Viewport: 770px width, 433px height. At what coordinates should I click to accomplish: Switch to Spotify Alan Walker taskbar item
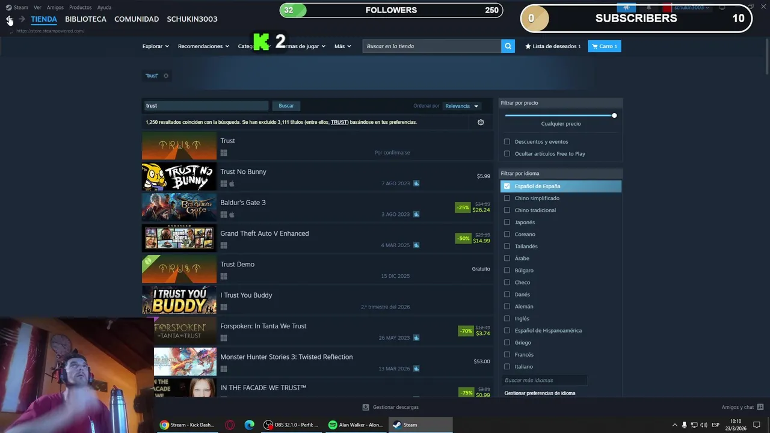pyautogui.click(x=356, y=425)
